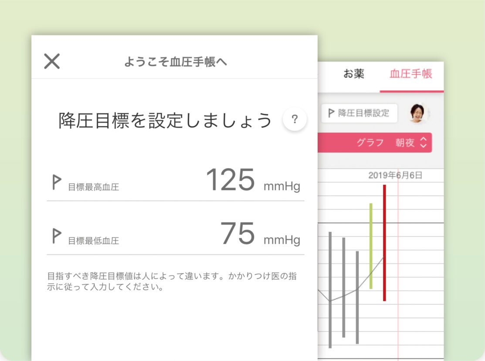The width and height of the screenshot is (485, 361).
Task: Tap the 目標最低血圧 label
Action: 93,241
